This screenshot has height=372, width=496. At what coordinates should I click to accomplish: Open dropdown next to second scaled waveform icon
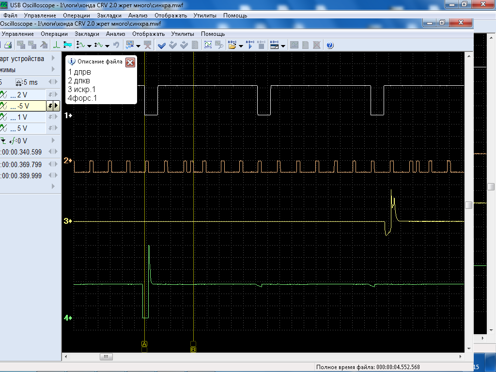107,46
